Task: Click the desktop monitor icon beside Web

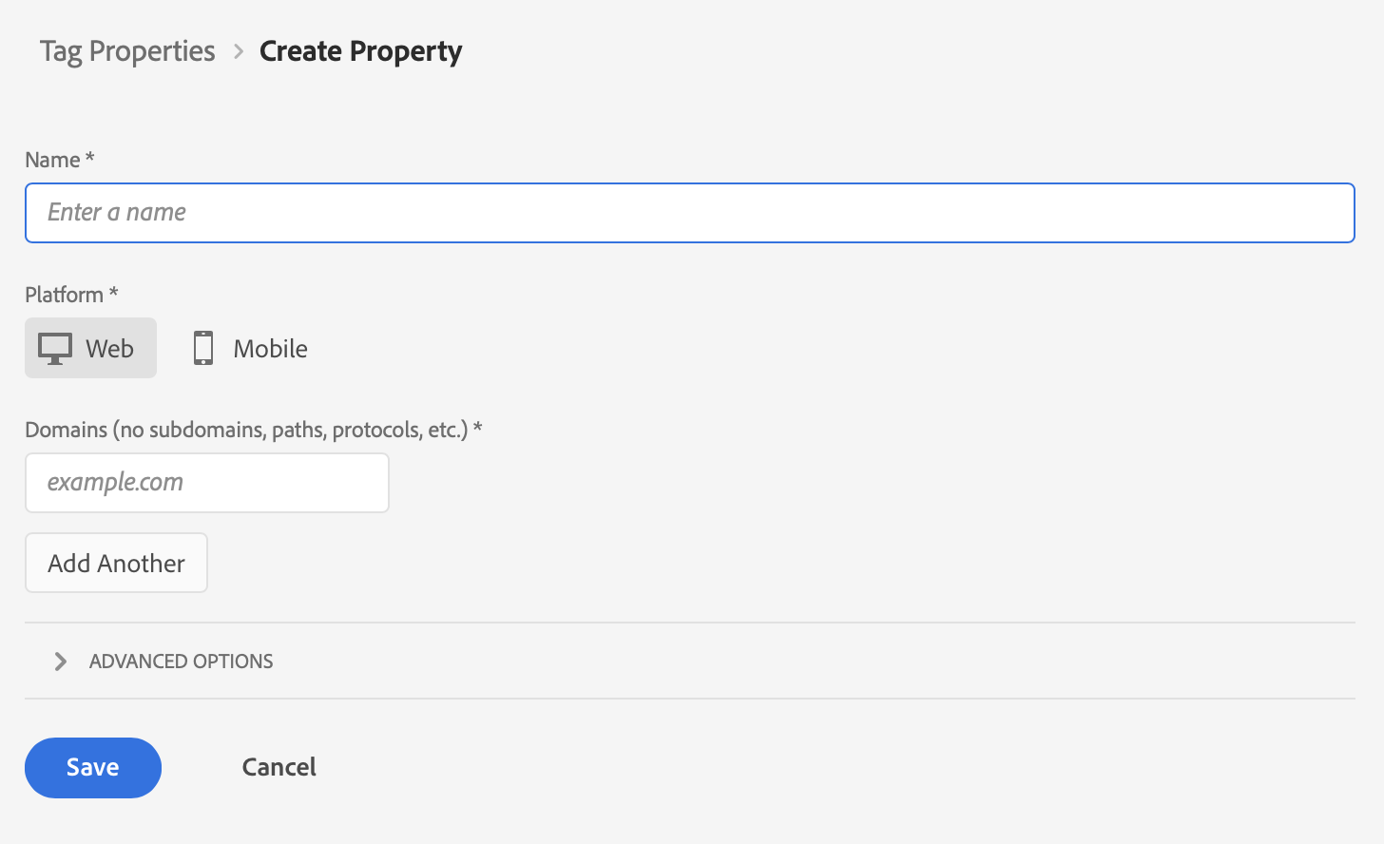Action: click(55, 349)
